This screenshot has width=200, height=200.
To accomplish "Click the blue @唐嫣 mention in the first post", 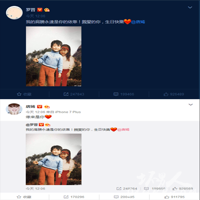I will point(138,22).
